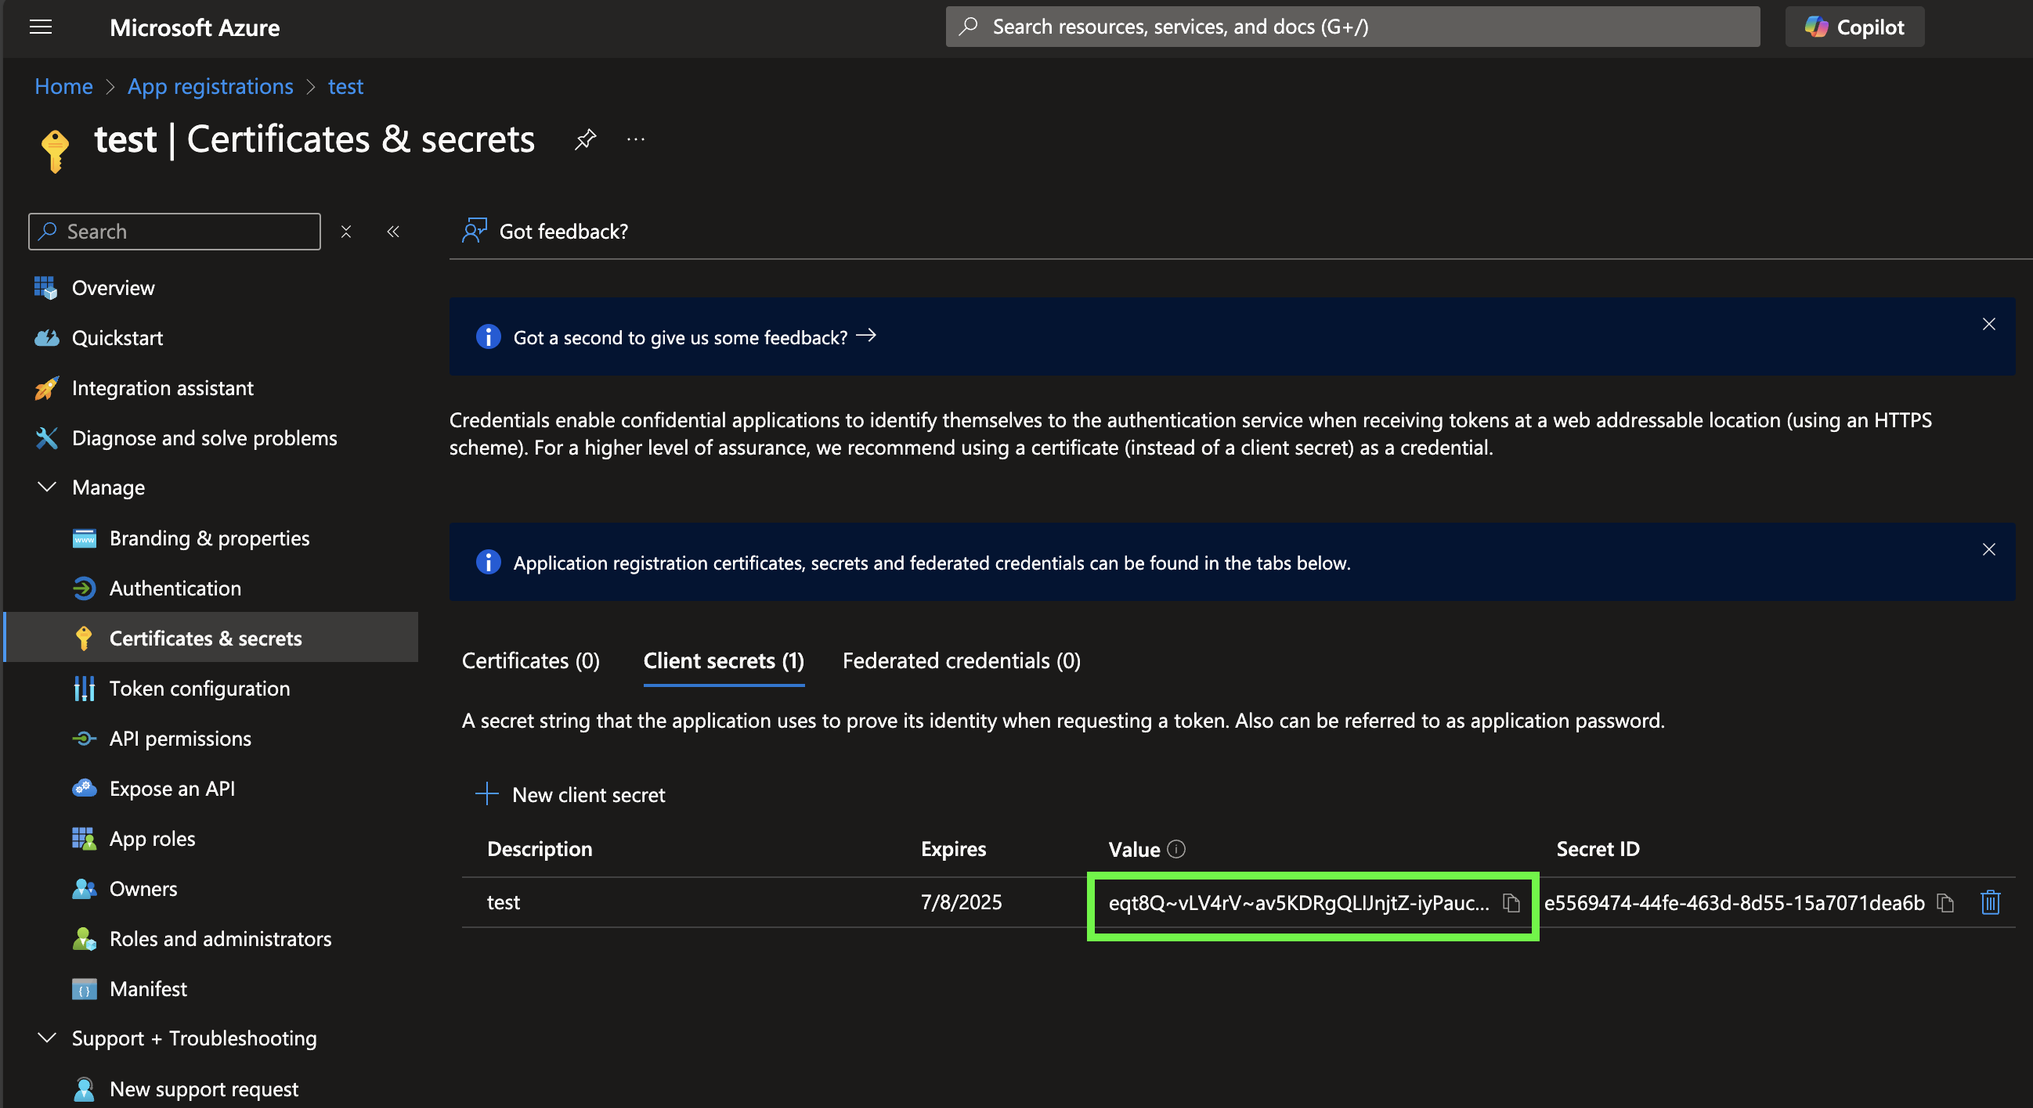Click the feedback banner link
The image size is (2033, 1108).
click(695, 336)
